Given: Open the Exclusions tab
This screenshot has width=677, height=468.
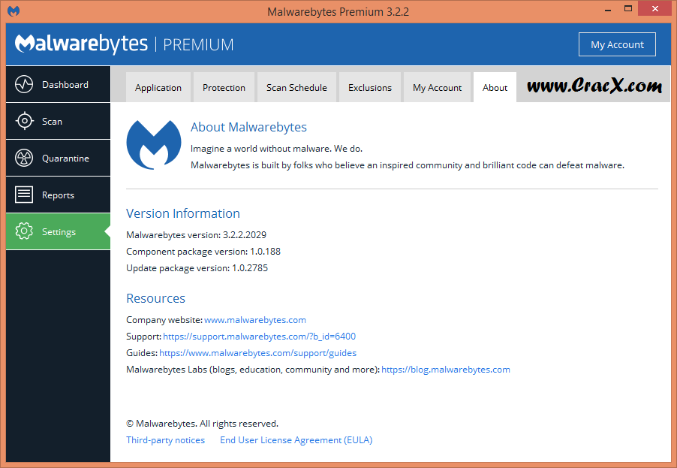Looking at the screenshot, I should [370, 87].
